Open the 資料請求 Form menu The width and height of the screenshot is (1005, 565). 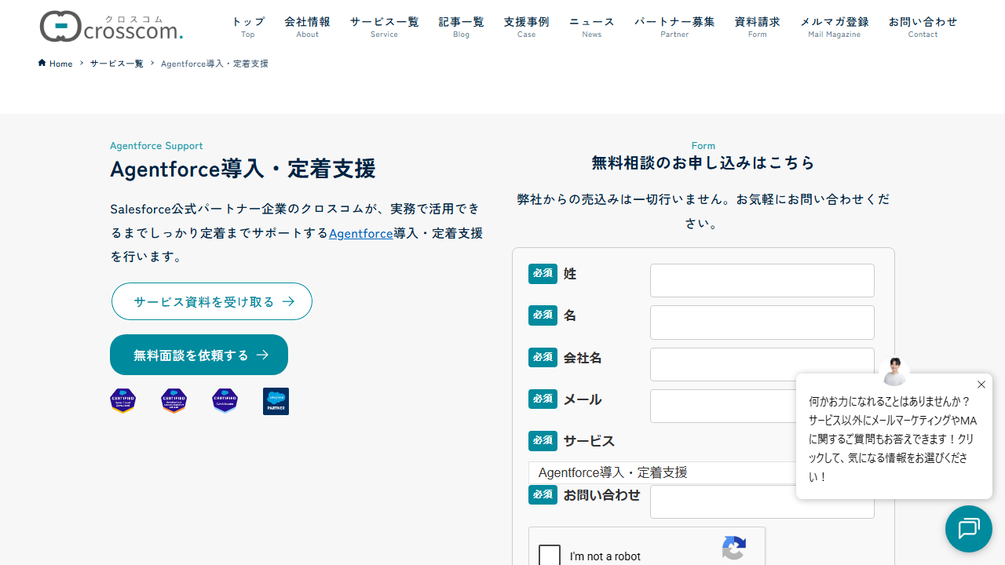pyautogui.click(x=758, y=27)
